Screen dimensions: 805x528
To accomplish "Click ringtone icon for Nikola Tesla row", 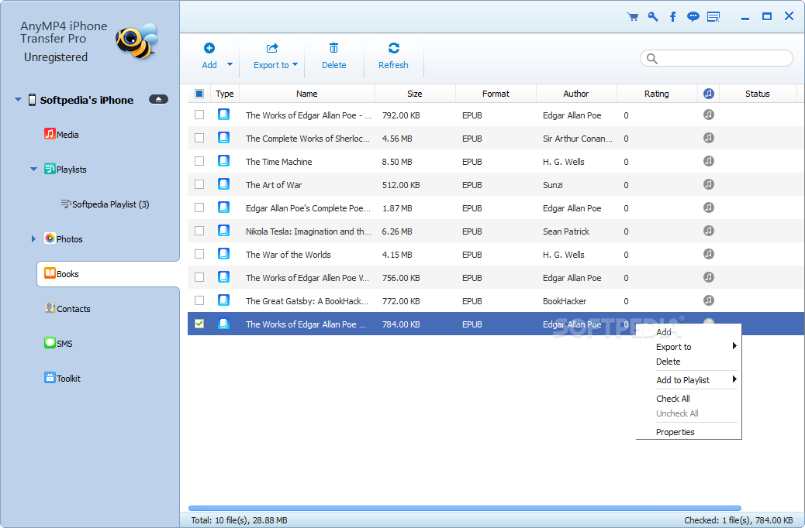I will coord(709,231).
